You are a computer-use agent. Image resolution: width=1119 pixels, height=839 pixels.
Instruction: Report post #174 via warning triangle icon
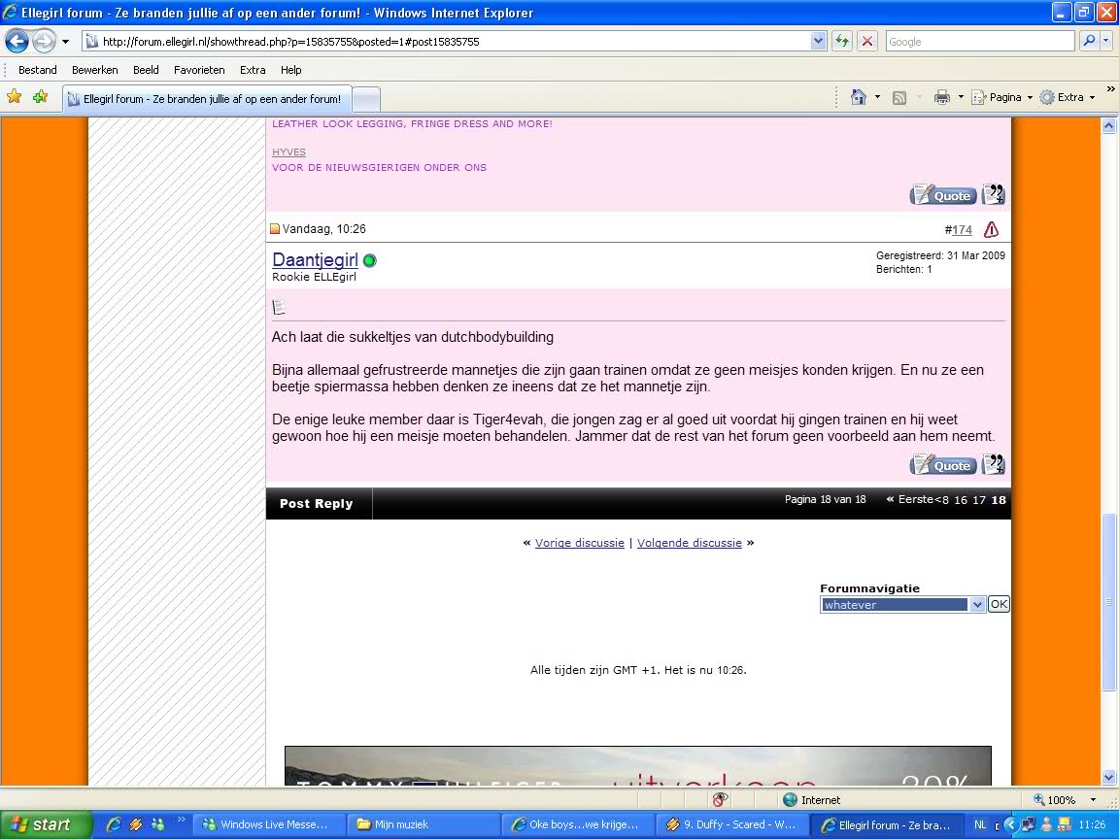pyautogui.click(x=991, y=230)
